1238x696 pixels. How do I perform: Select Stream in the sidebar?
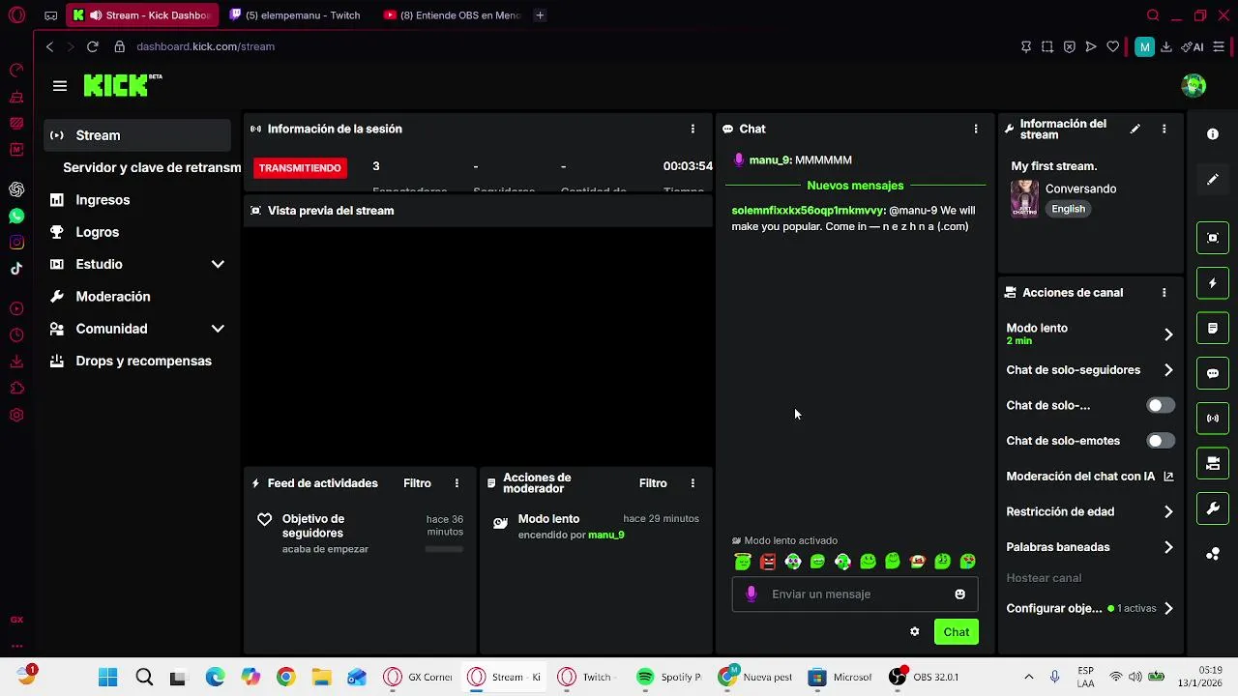[137, 135]
